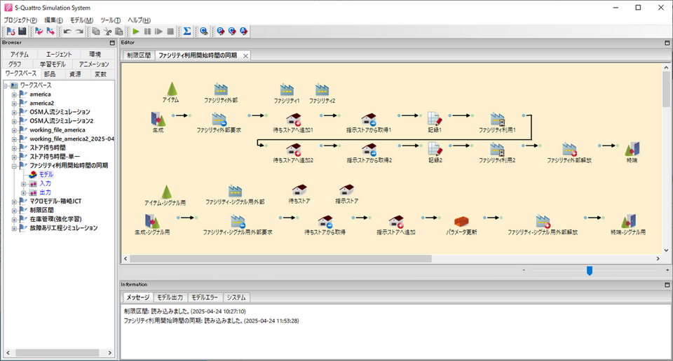Select the 待ちストアへ追加1 node
673x361 pixels.
[294, 119]
